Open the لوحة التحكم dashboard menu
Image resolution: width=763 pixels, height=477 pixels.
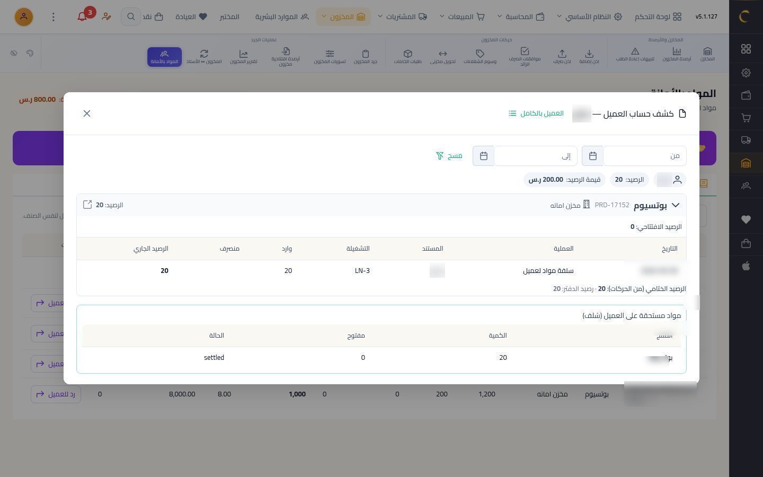click(x=658, y=17)
